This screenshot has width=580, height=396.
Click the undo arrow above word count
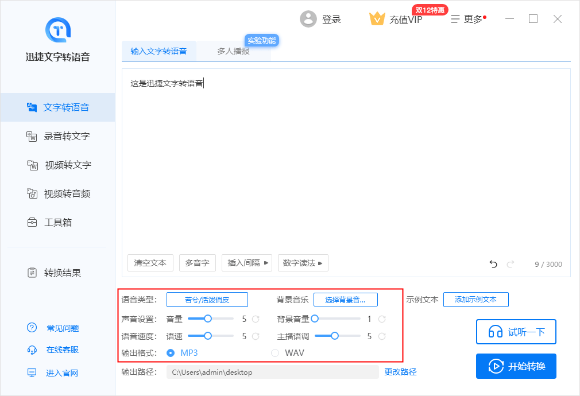(x=493, y=263)
